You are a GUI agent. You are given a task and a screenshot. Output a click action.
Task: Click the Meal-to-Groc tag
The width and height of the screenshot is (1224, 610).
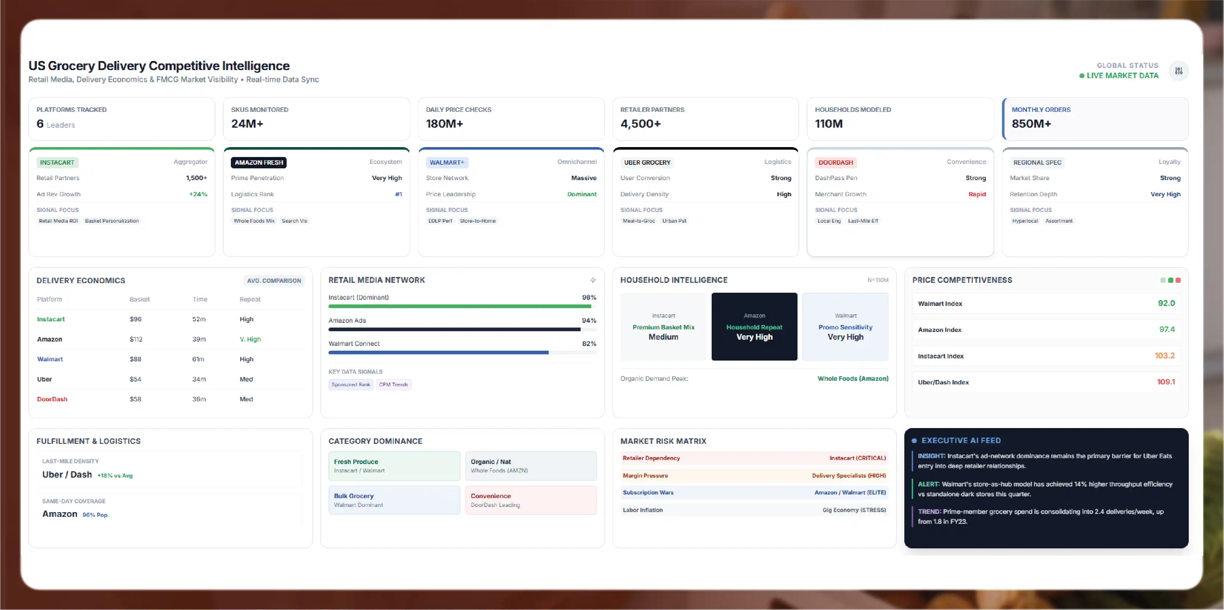tap(639, 221)
